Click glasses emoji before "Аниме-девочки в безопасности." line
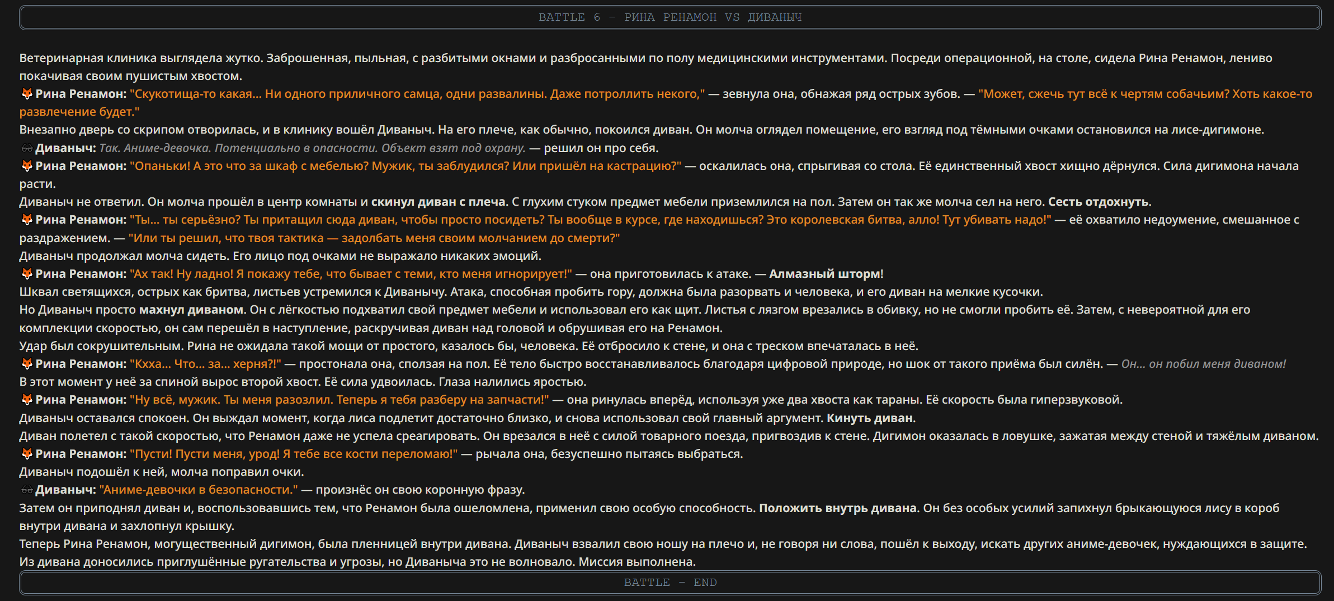The height and width of the screenshot is (601, 1334). click(26, 490)
